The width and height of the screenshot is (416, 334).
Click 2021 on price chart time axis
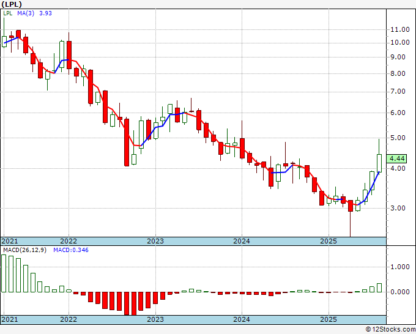click(x=10, y=241)
